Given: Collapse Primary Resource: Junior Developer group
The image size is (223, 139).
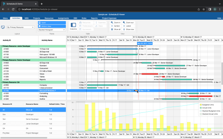Looking at the screenshot, I should tap(1, 46).
